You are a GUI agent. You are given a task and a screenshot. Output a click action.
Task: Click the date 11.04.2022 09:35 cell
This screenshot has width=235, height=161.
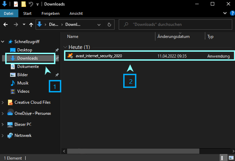click(172, 56)
